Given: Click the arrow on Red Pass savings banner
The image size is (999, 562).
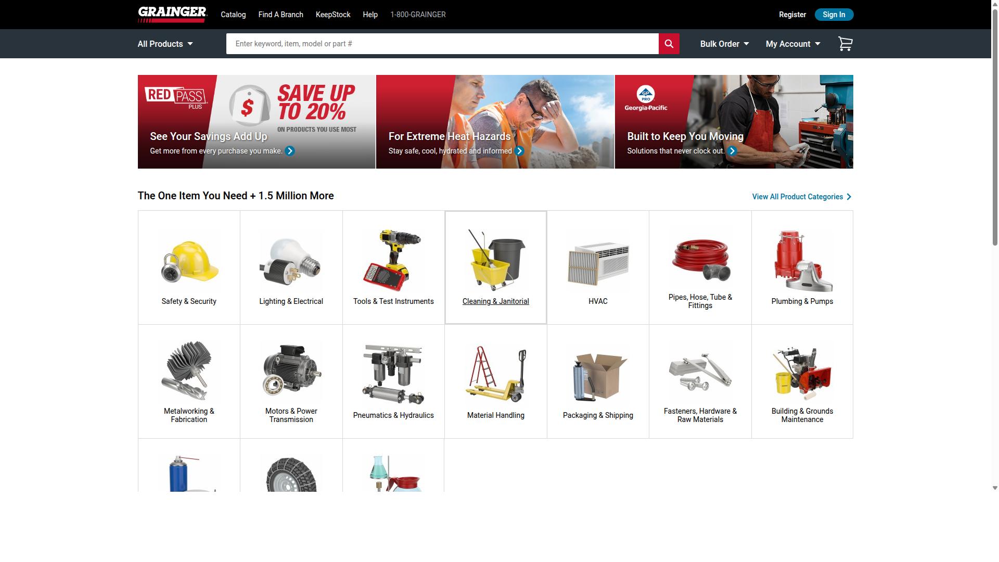Looking at the screenshot, I should click(x=290, y=151).
